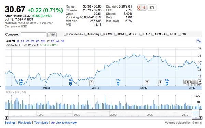This screenshot has height=128, width=205.
Task: Click the 2005 area of the overview timeline
Action: (x=150, y=115)
